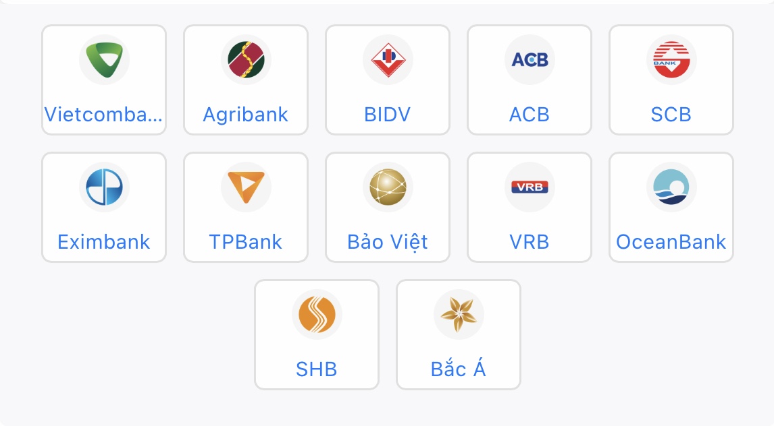Choose the ACB logo icon

click(530, 59)
